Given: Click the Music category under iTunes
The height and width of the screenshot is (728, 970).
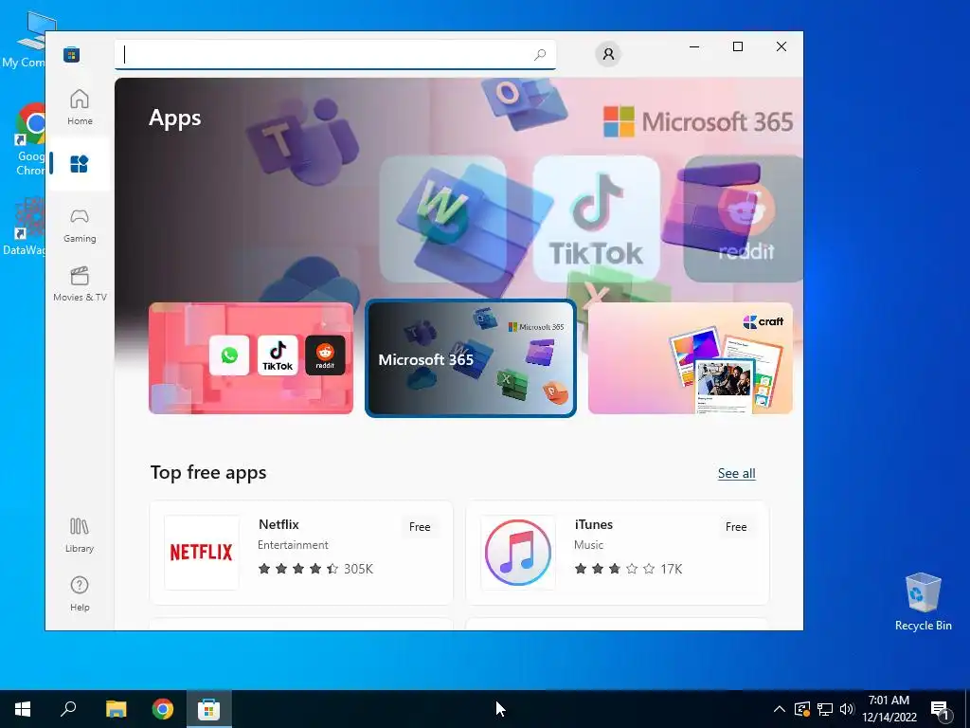Looking at the screenshot, I should click(588, 545).
